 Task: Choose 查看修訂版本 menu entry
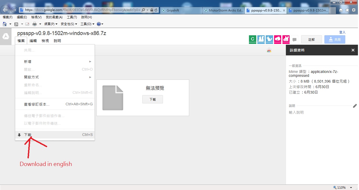pos(37,104)
